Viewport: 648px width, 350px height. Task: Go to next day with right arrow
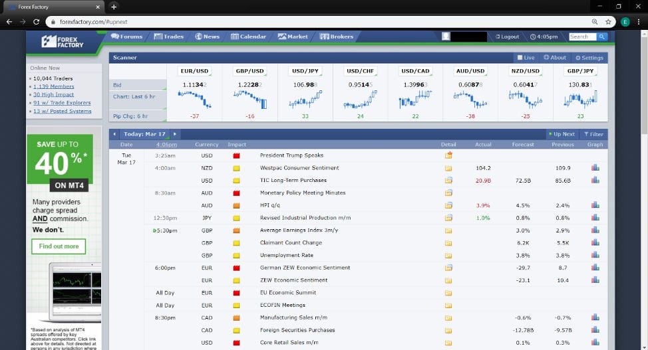coord(174,134)
